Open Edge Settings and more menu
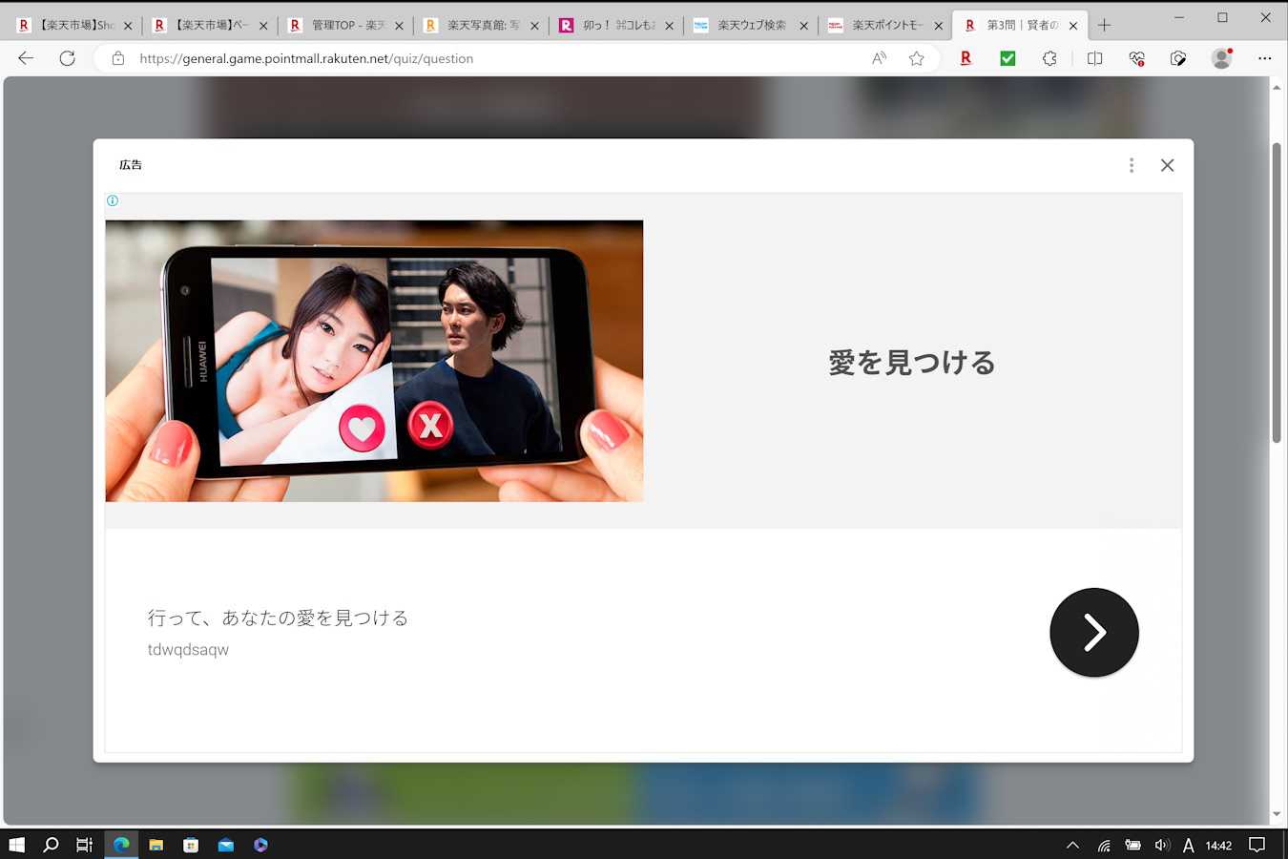 coord(1264,58)
